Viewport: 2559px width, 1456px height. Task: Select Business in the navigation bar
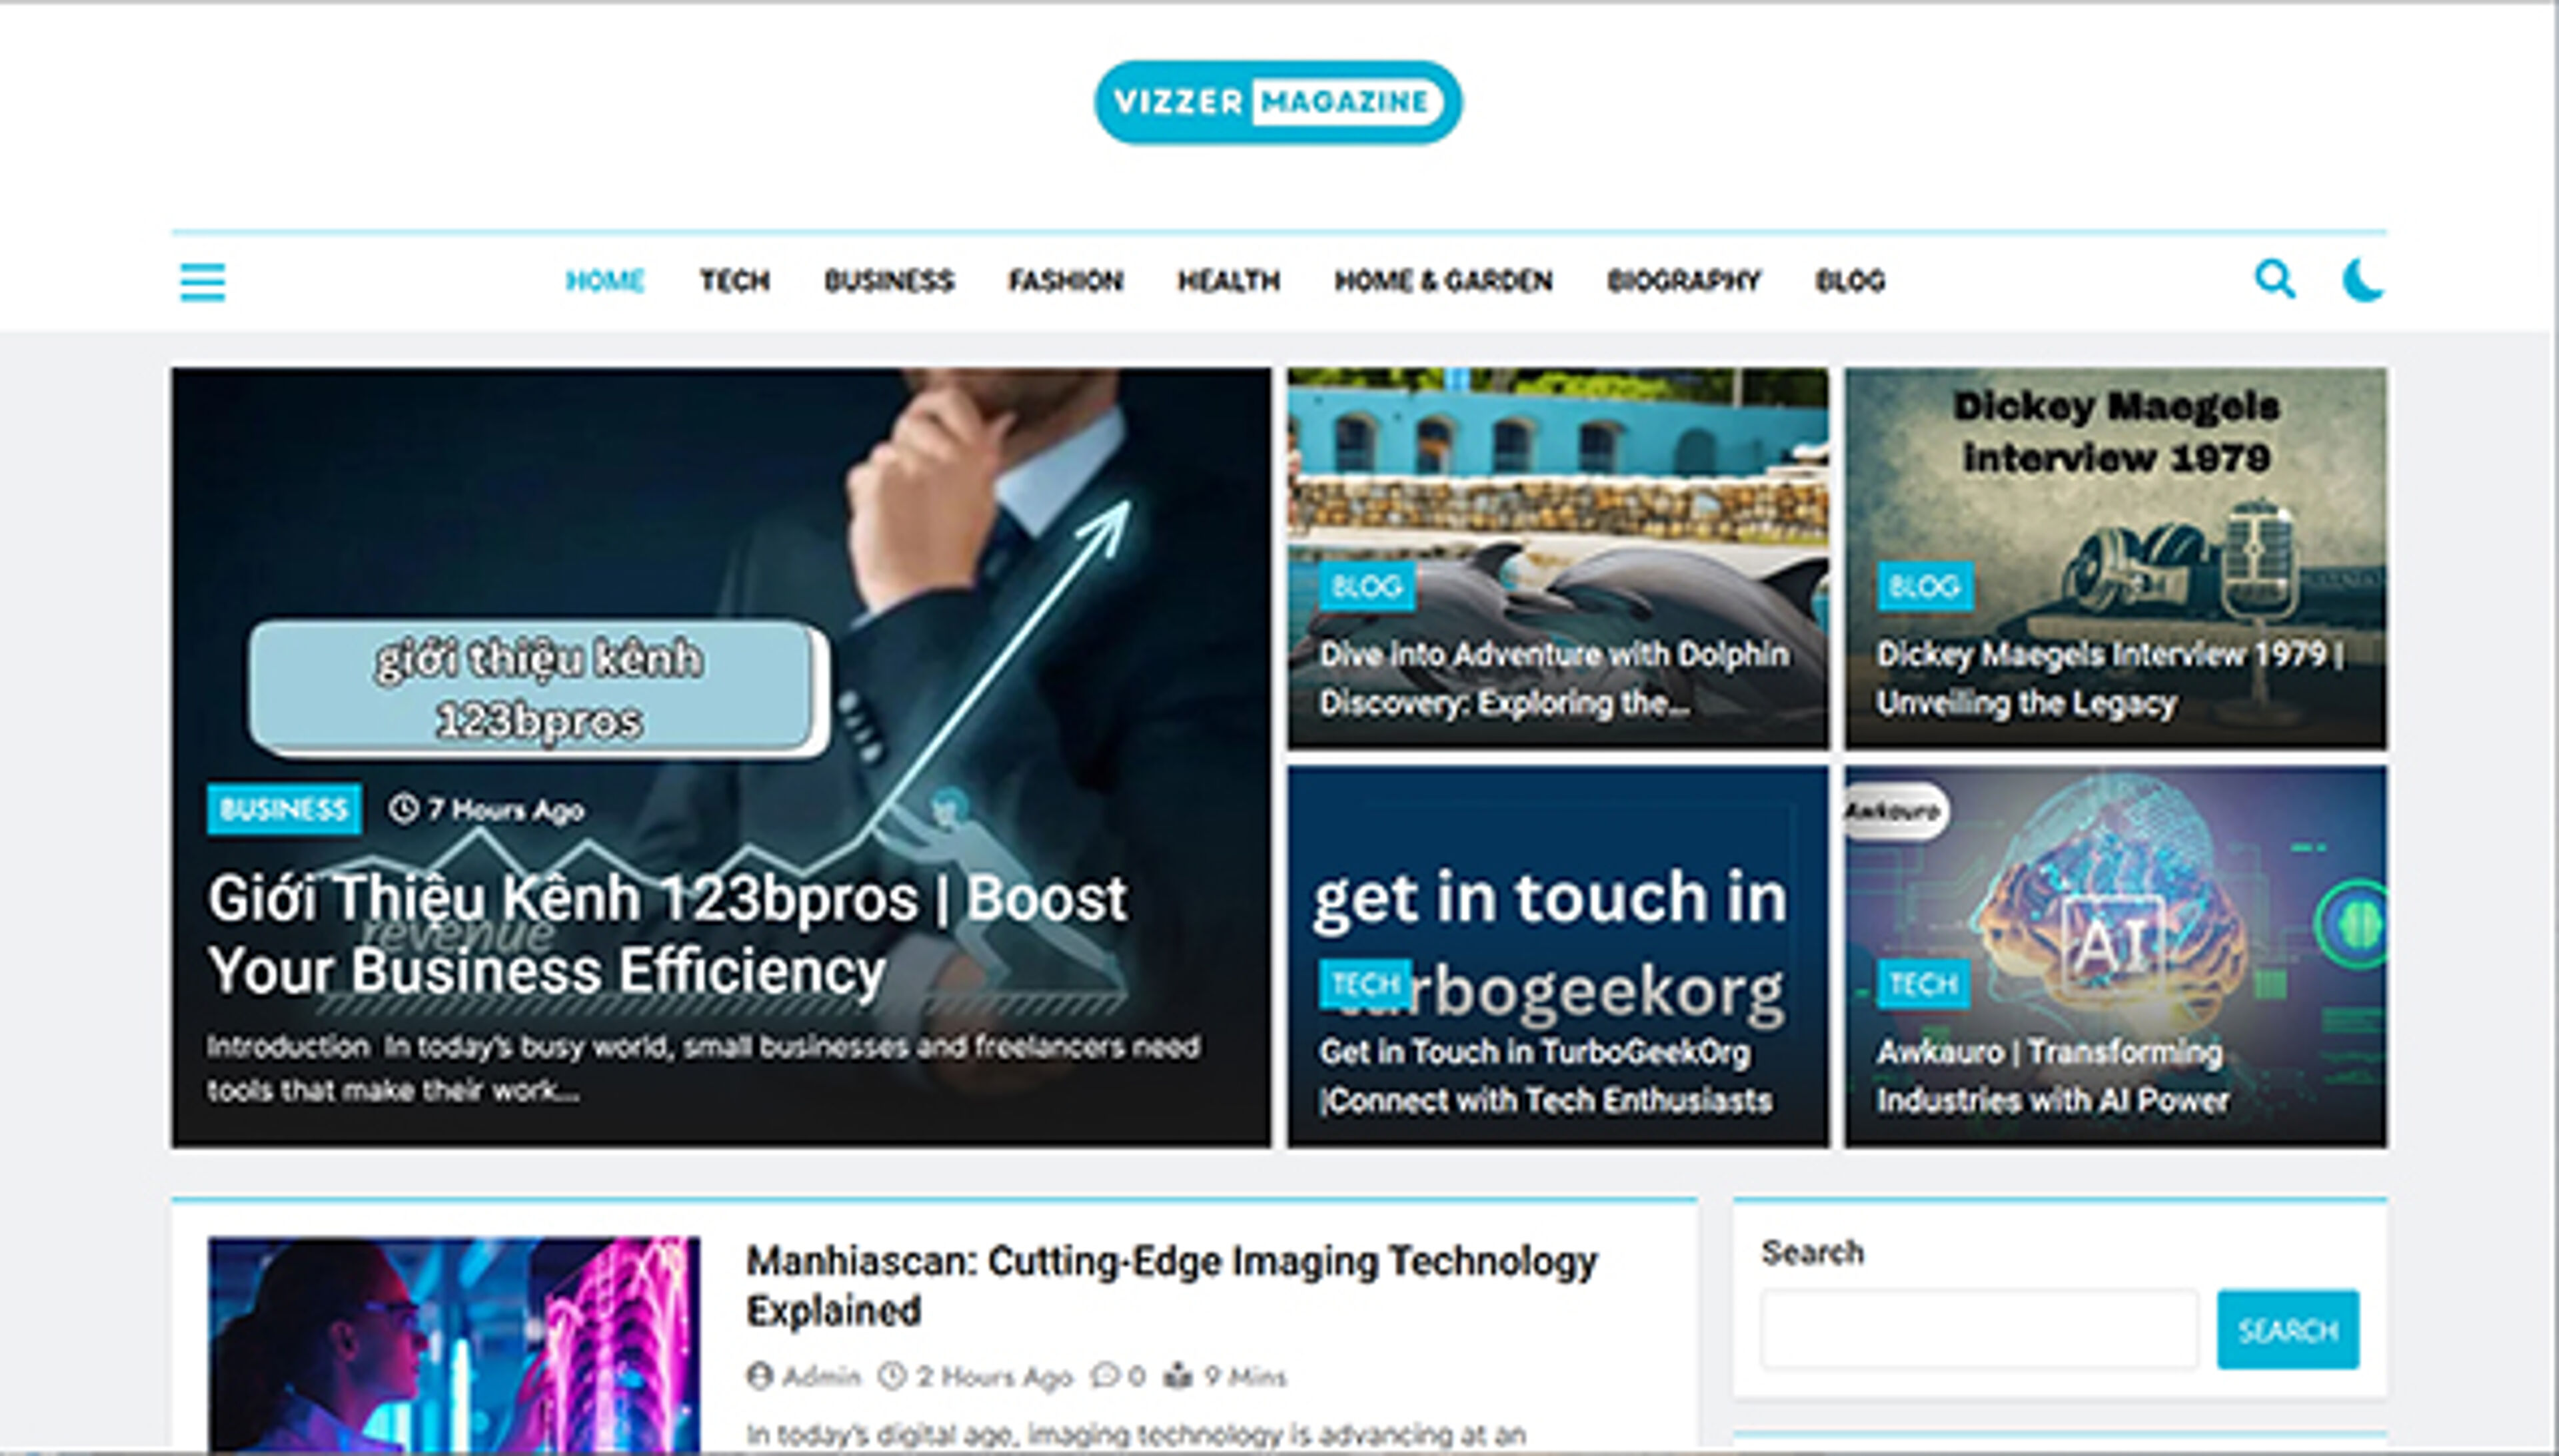[888, 281]
